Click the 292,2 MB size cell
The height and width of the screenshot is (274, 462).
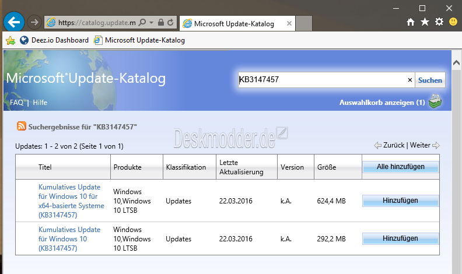[331, 238]
